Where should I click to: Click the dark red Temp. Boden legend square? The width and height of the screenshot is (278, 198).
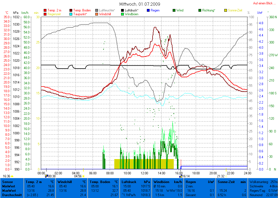click(x=71, y=10)
